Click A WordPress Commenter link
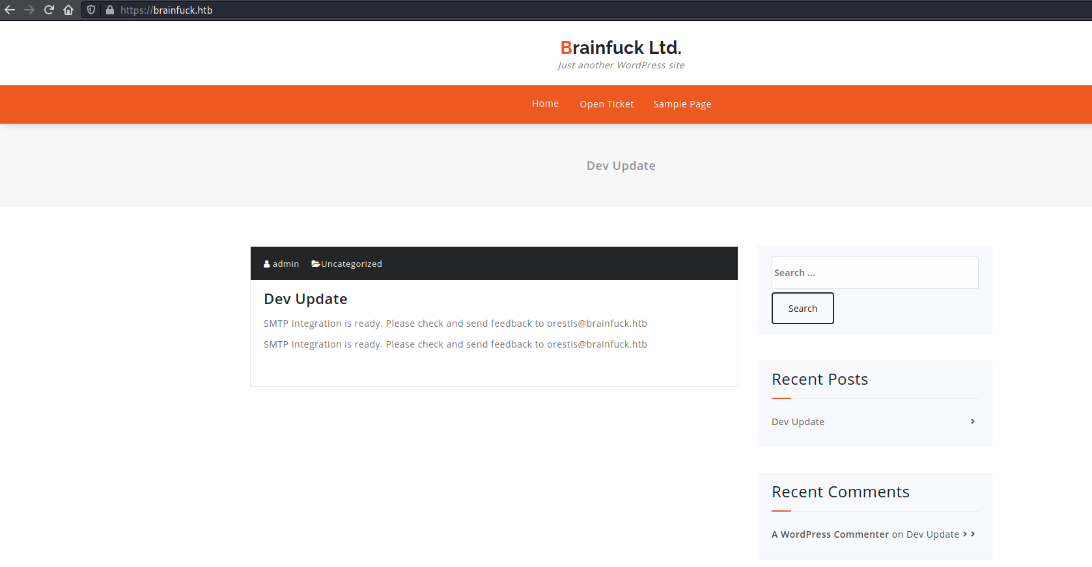The width and height of the screenshot is (1092, 567). [x=830, y=534]
